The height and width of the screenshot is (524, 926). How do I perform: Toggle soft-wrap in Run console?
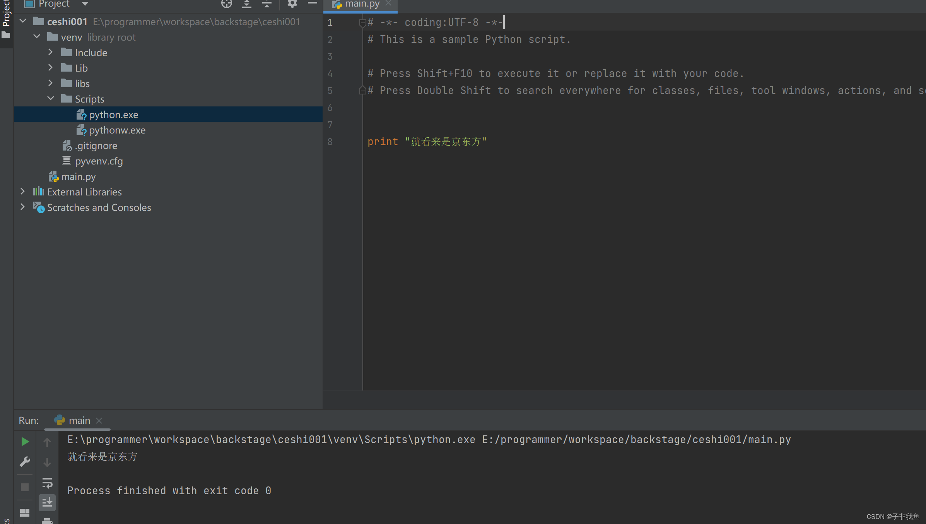(47, 483)
